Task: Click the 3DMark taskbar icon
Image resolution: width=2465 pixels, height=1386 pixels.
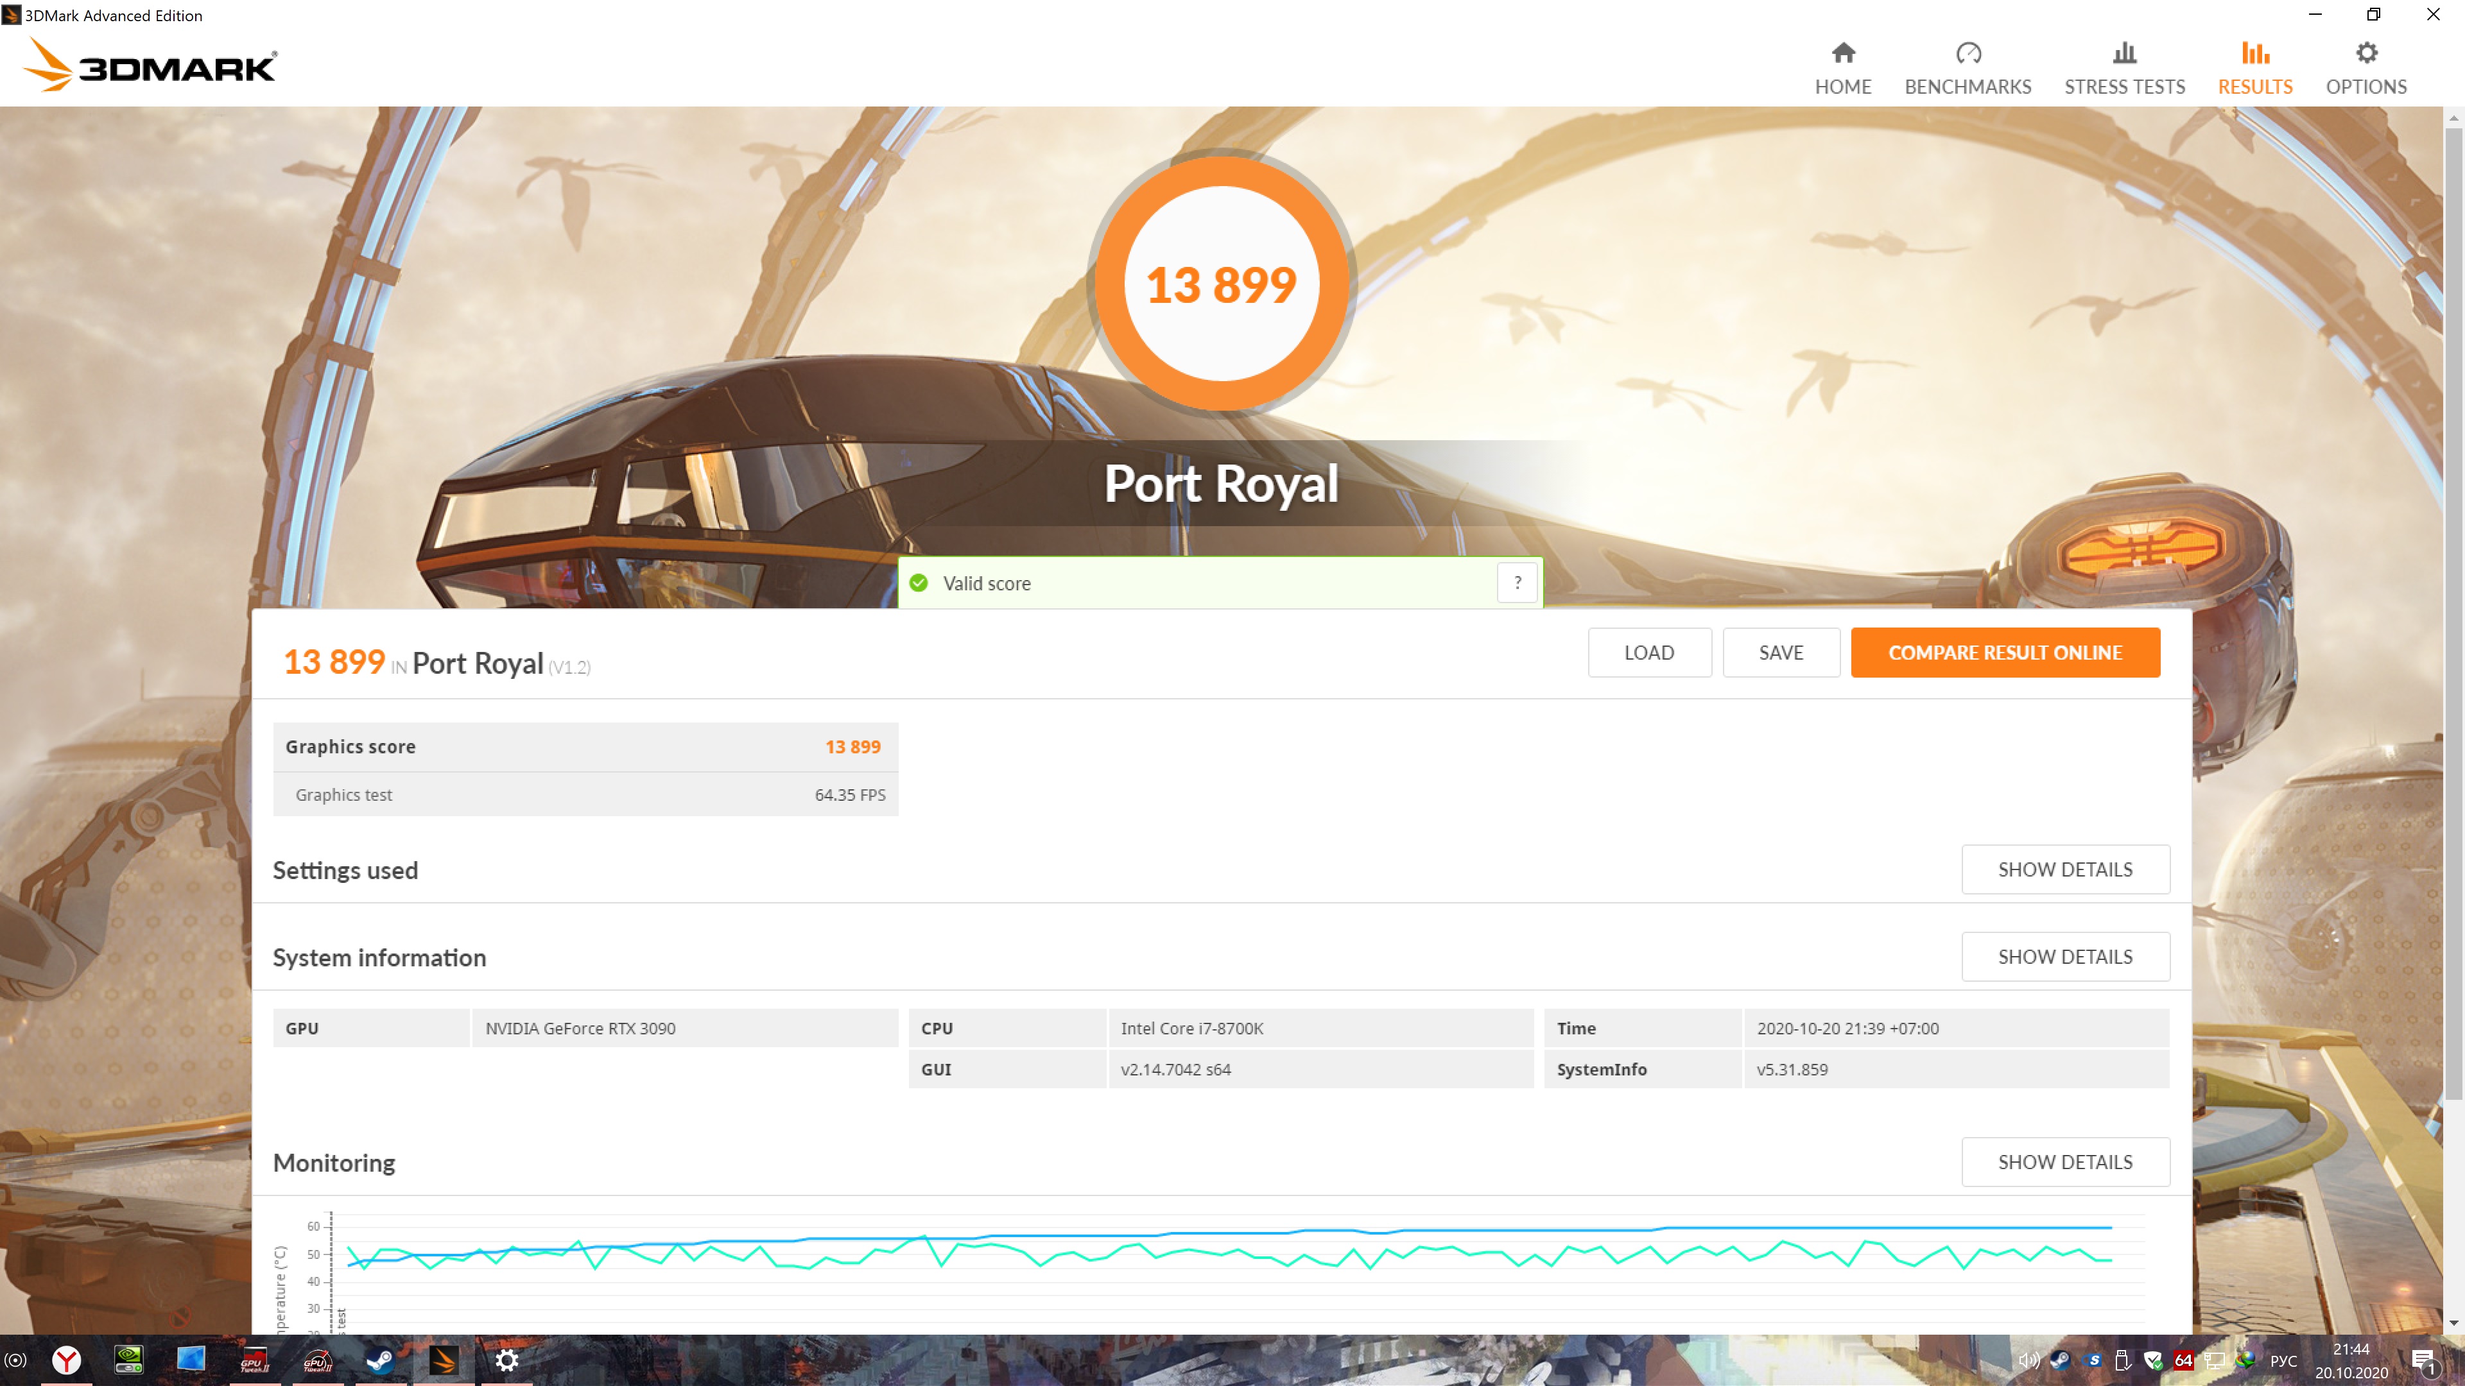Action: (443, 1359)
